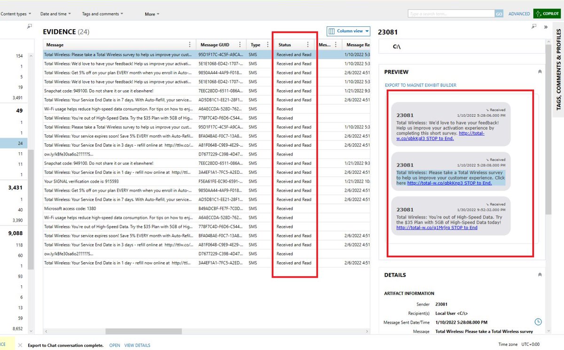This screenshot has width=564, height=350.
Task: Click the left count list vertical scrollbar thumb
Action: 31,209
